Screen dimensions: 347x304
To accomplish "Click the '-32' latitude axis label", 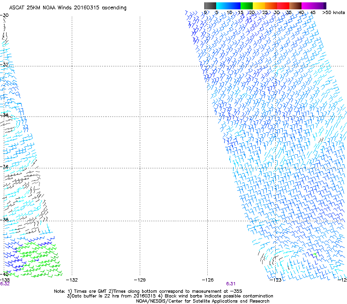I will tap(4, 65).
